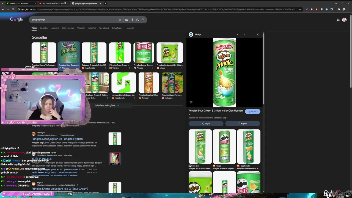Viewport: 352px width, 198px height.
Task: Click the Google logo
Action: [x=16, y=20]
